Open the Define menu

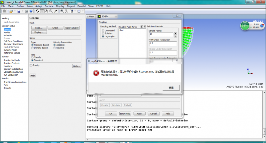click(20, 6)
